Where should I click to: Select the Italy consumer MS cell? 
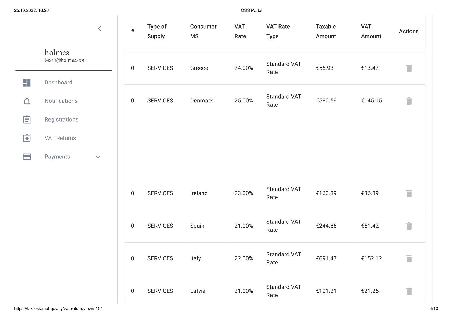[x=195, y=258]
